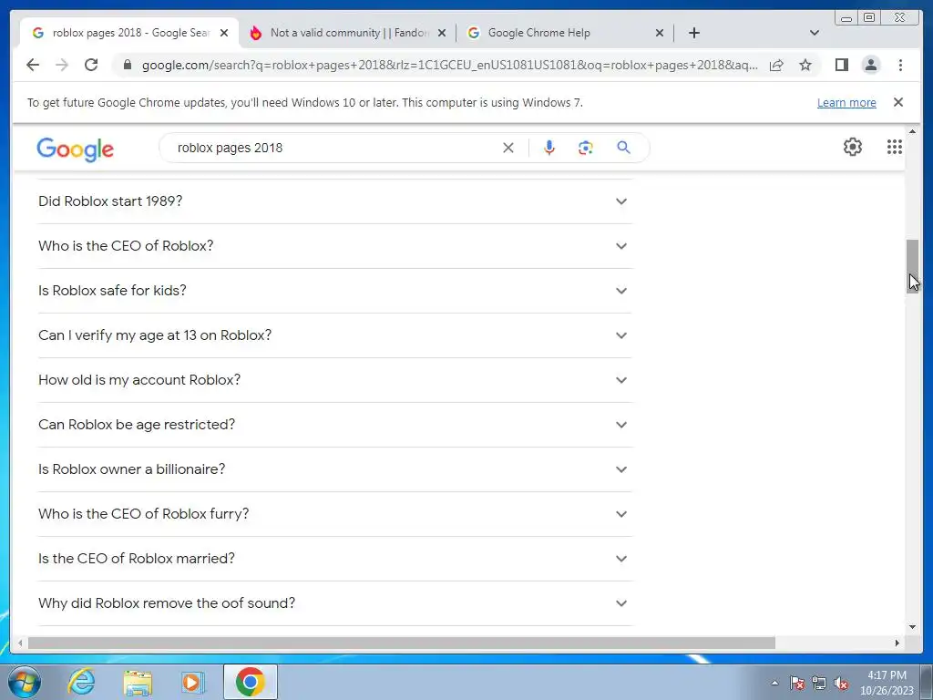Expand "Who is the CEO of Roblox?"
933x700 pixels.
point(335,246)
